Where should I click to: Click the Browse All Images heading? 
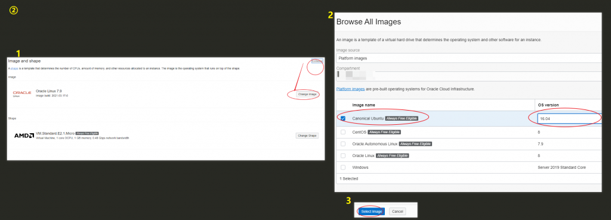(x=369, y=22)
